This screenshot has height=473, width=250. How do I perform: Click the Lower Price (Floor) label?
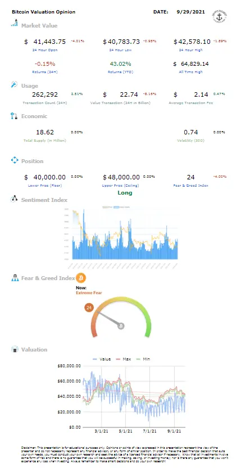[x=44, y=185]
